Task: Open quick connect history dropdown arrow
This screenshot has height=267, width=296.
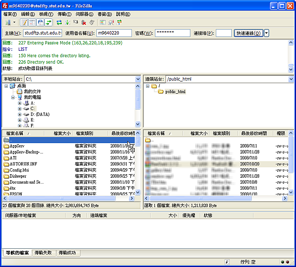Action: click(266, 33)
